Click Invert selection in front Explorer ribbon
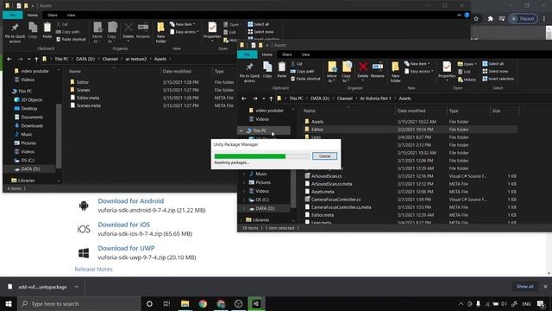The image size is (552, 311). pos(498,79)
